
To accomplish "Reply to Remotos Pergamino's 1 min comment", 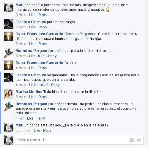I will [41, 118].
